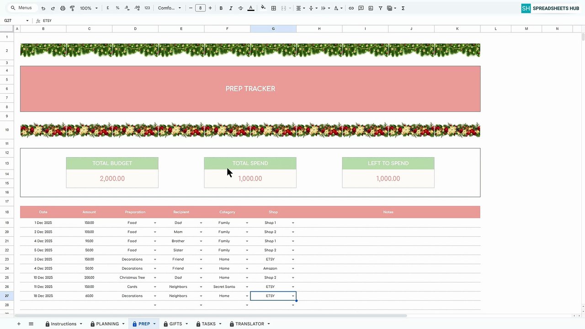Open Preparation dropdown in row 19

pos(155,223)
